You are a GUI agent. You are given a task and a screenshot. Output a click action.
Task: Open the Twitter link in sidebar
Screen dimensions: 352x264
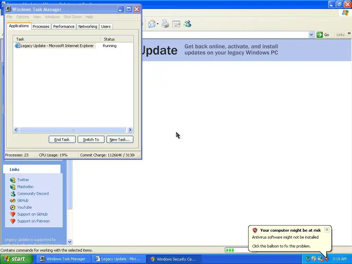point(23,180)
